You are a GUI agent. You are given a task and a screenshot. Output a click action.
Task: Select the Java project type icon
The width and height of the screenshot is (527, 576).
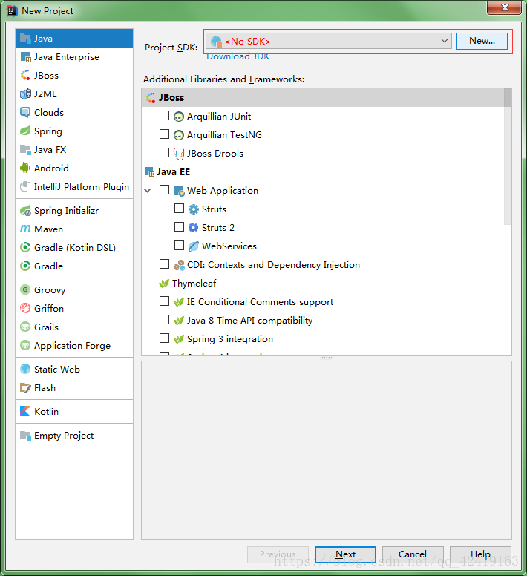click(x=25, y=38)
